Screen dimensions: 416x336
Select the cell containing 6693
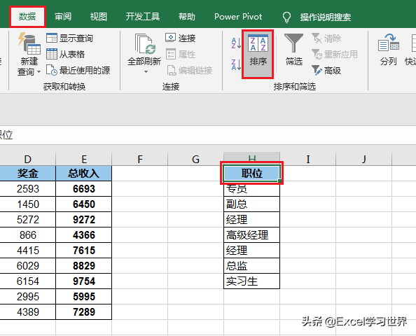[x=84, y=189]
